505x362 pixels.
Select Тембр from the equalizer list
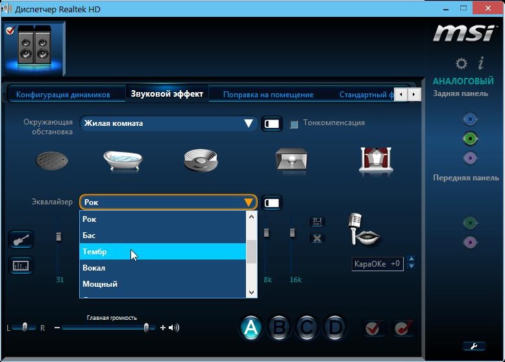tap(163, 251)
